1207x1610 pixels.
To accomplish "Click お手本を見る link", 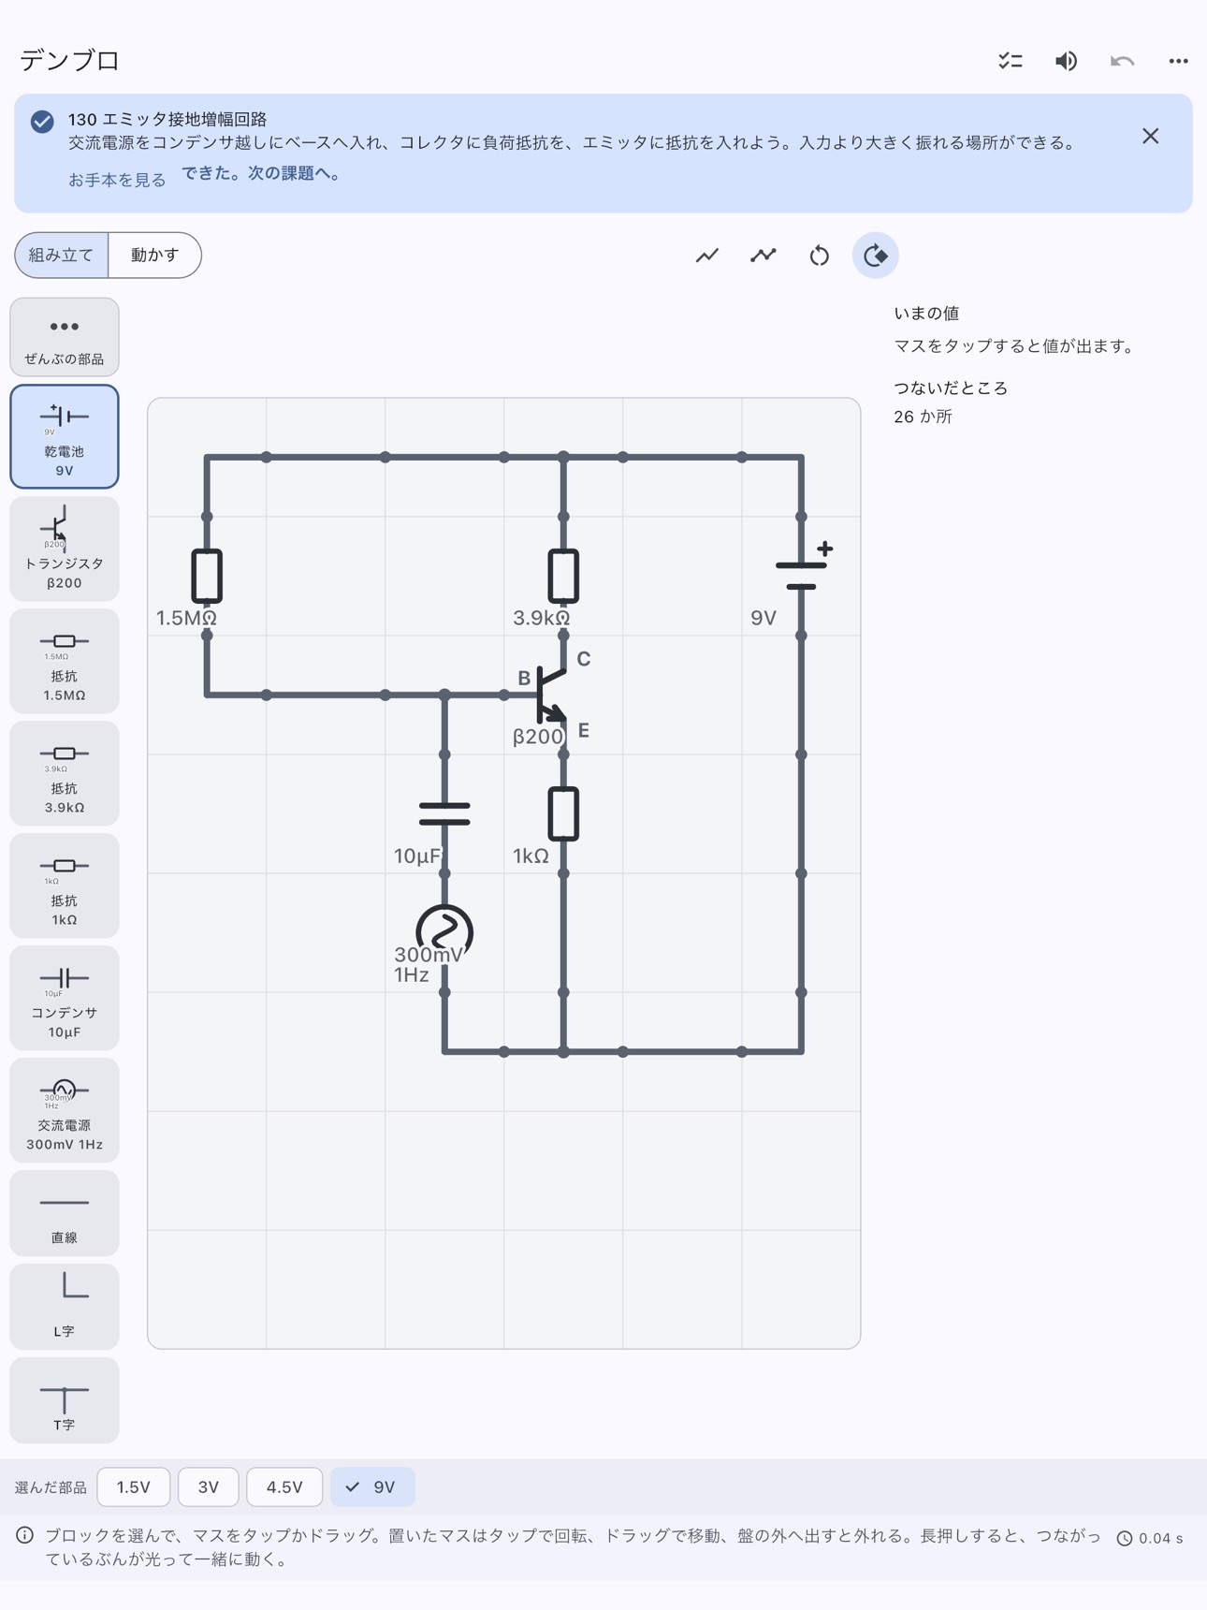I will click(x=117, y=180).
